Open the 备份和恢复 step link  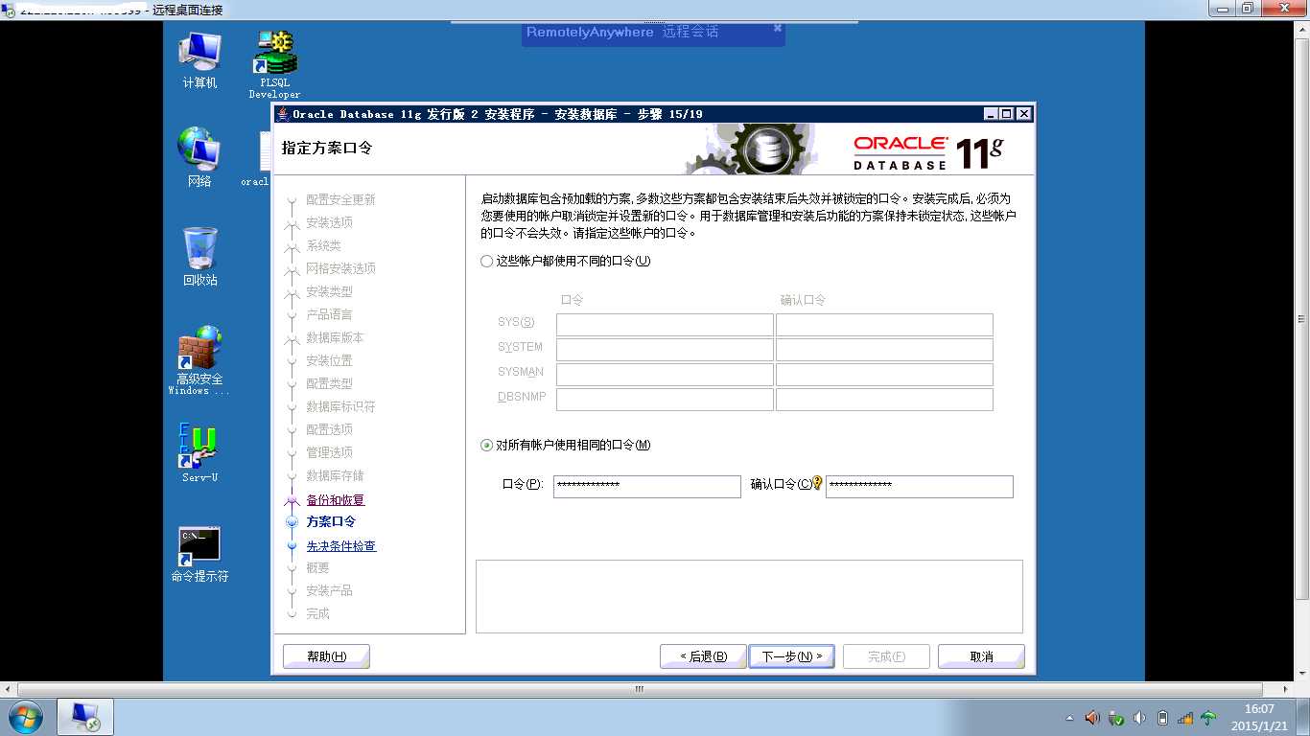[x=336, y=500]
